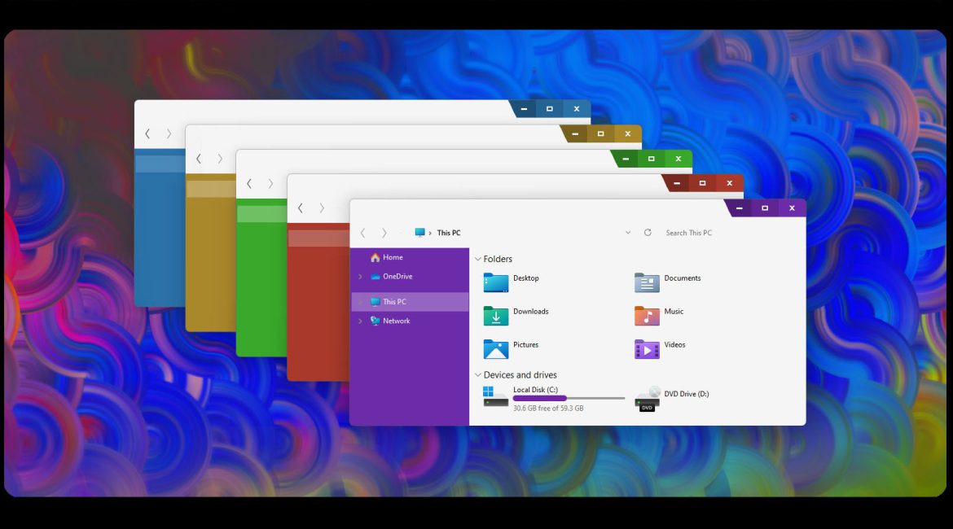The height and width of the screenshot is (529, 953).
Task: Click the This PC monitor icon in address bar
Action: [419, 233]
